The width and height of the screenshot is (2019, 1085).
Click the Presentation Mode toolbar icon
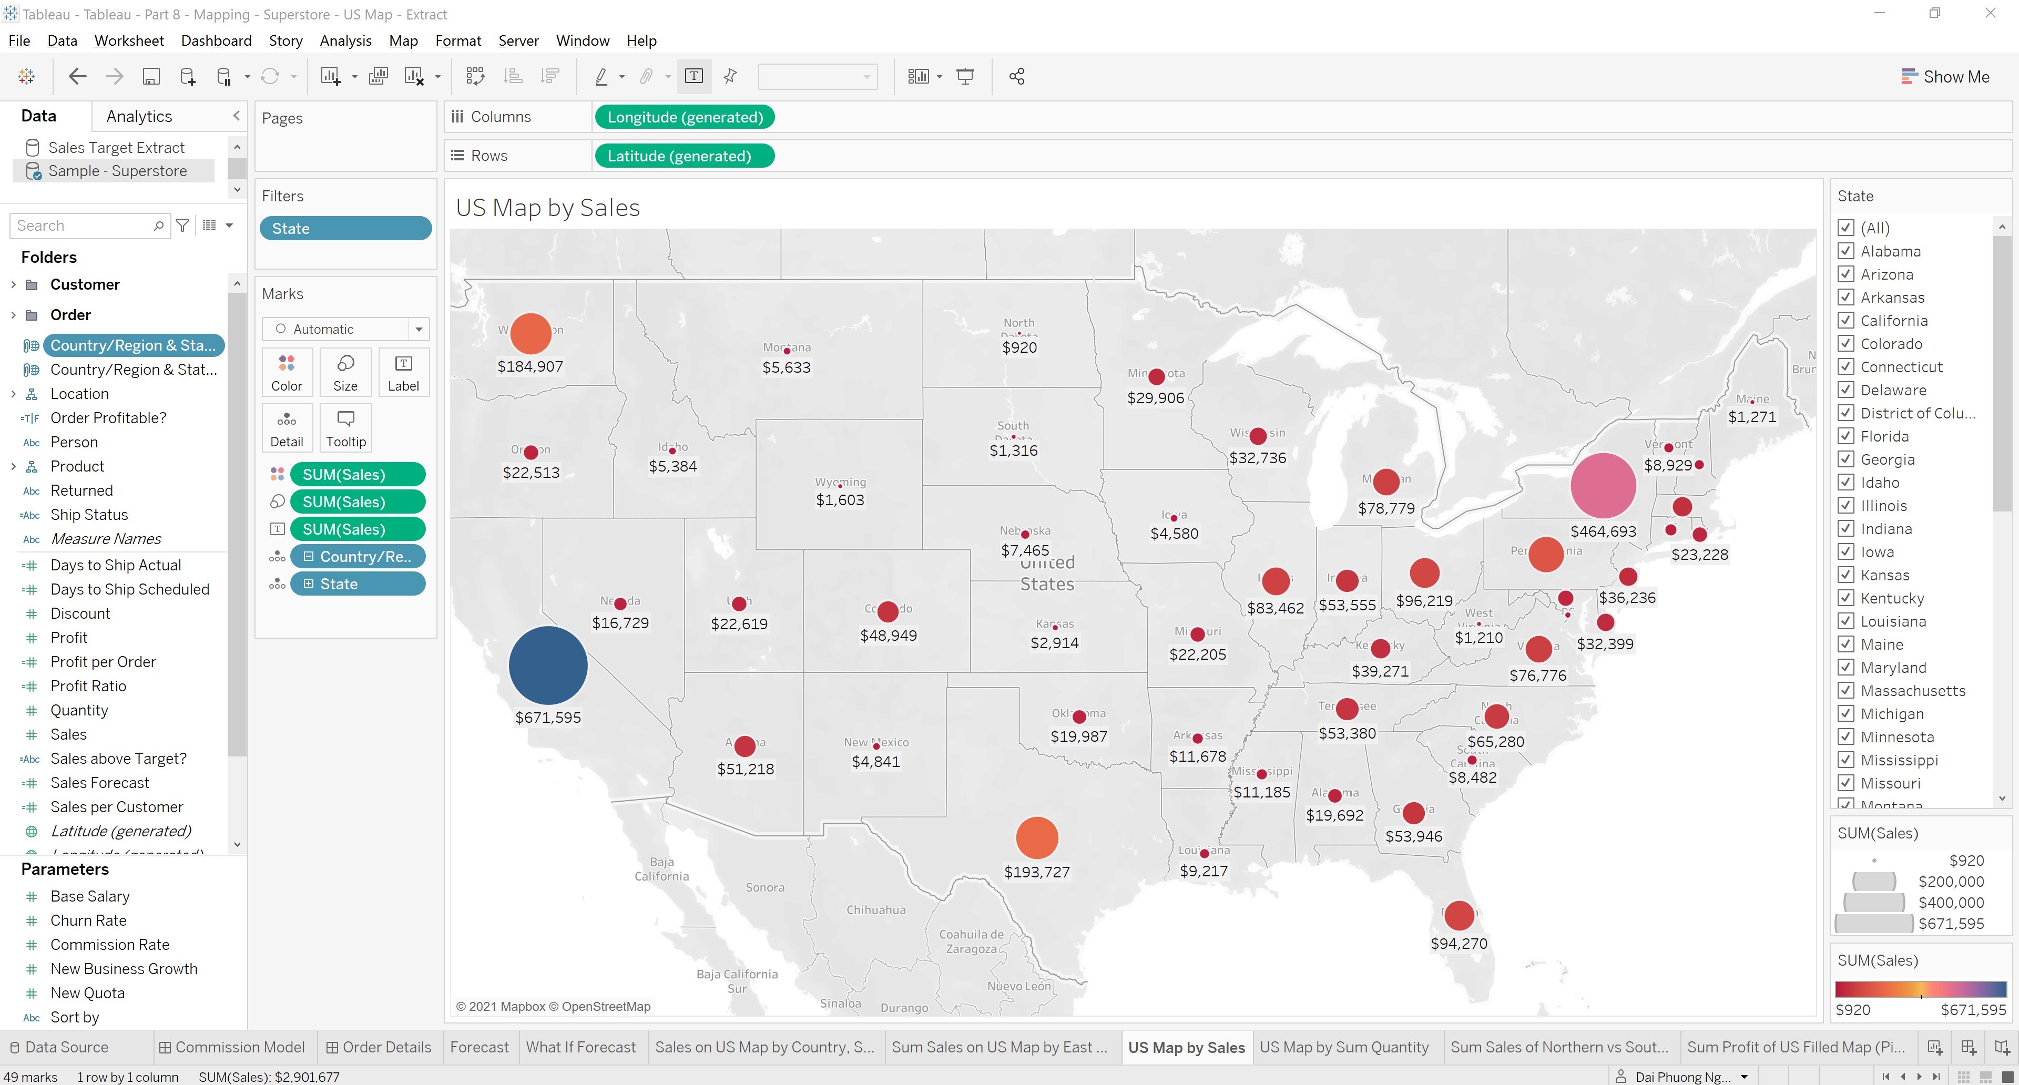click(x=965, y=76)
